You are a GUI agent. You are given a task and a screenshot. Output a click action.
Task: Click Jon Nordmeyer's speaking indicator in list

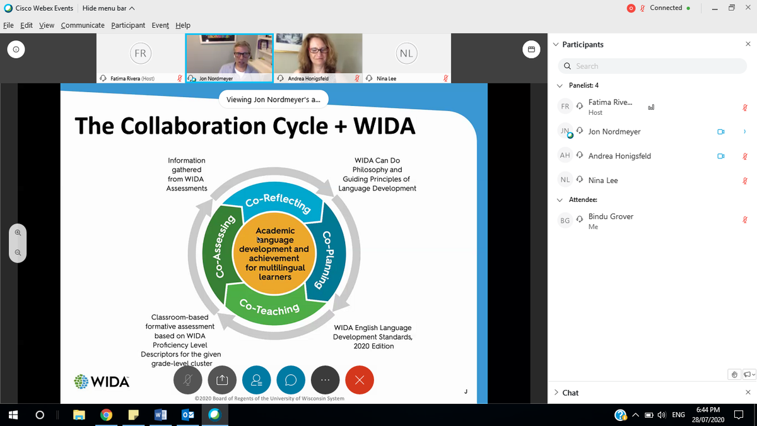[x=746, y=132]
